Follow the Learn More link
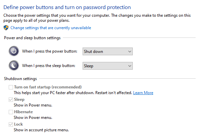The image size is (206, 140). tap(143, 93)
